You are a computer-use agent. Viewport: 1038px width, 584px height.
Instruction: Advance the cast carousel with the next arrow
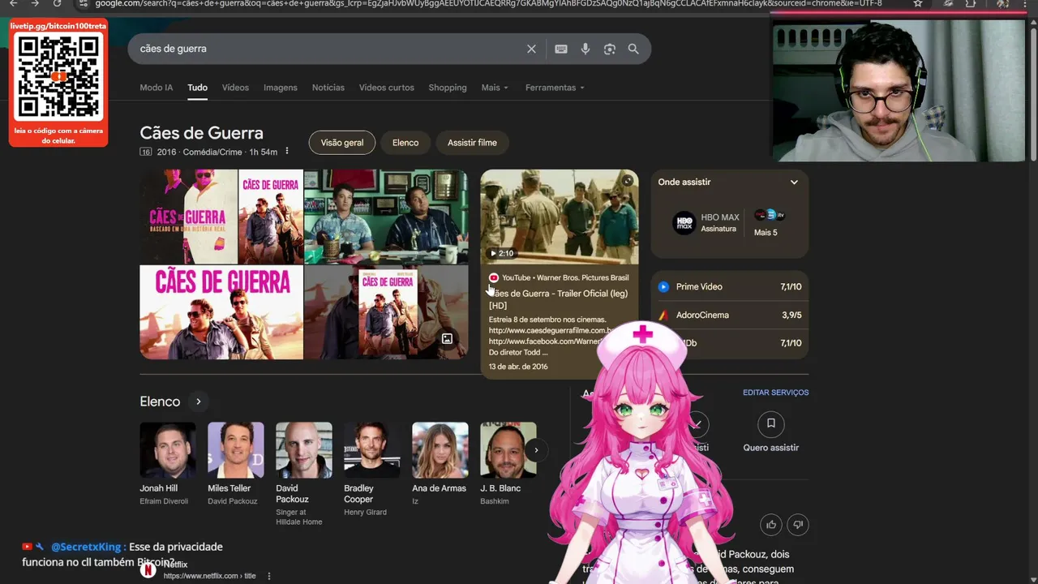[535, 450]
